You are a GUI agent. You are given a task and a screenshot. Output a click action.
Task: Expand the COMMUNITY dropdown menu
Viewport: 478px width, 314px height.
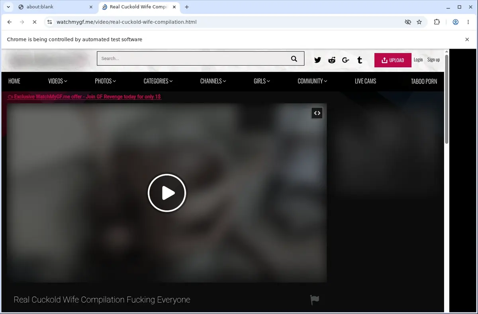tap(312, 81)
